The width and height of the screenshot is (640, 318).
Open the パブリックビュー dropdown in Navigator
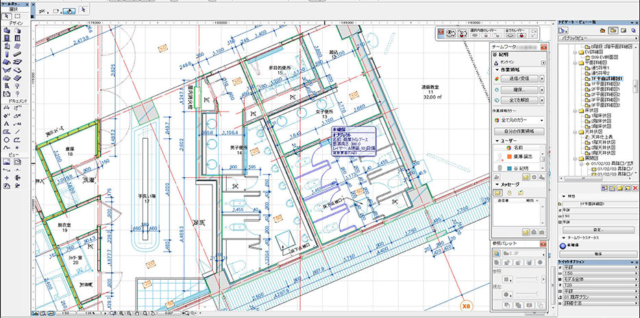pyautogui.click(x=598, y=38)
